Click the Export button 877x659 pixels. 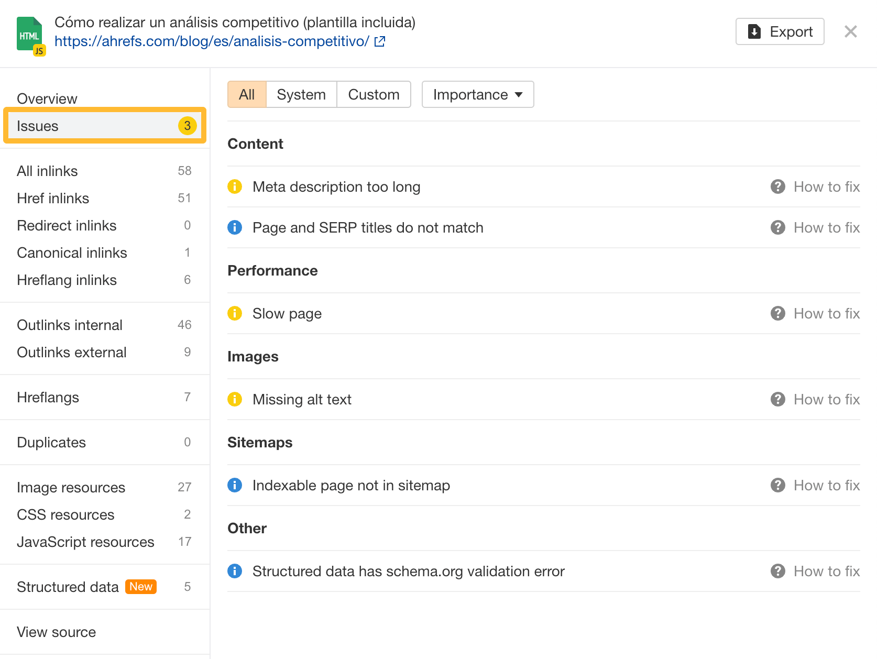[x=780, y=31]
